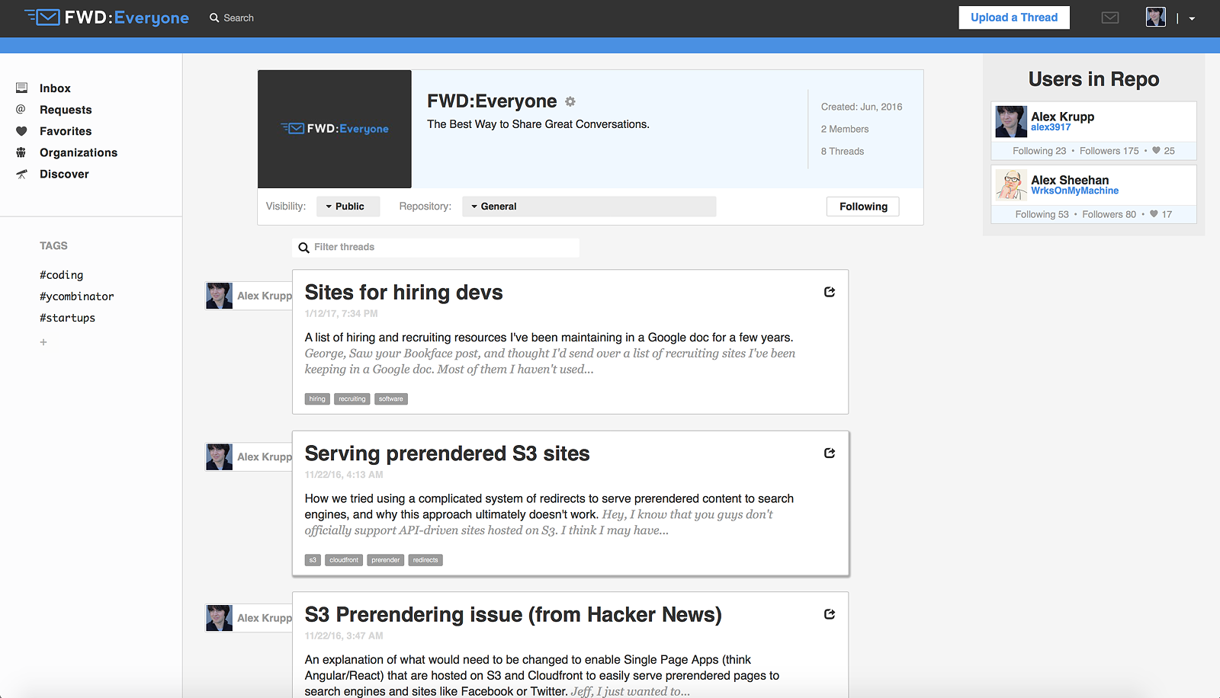Click the 'prerender' tag chip

pyautogui.click(x=386, y=560)
